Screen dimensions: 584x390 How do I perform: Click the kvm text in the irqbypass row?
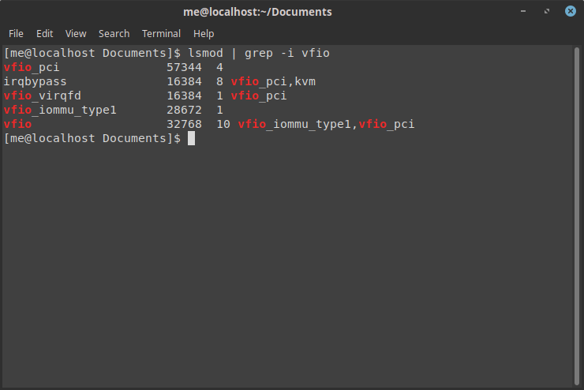pos(305,81)
